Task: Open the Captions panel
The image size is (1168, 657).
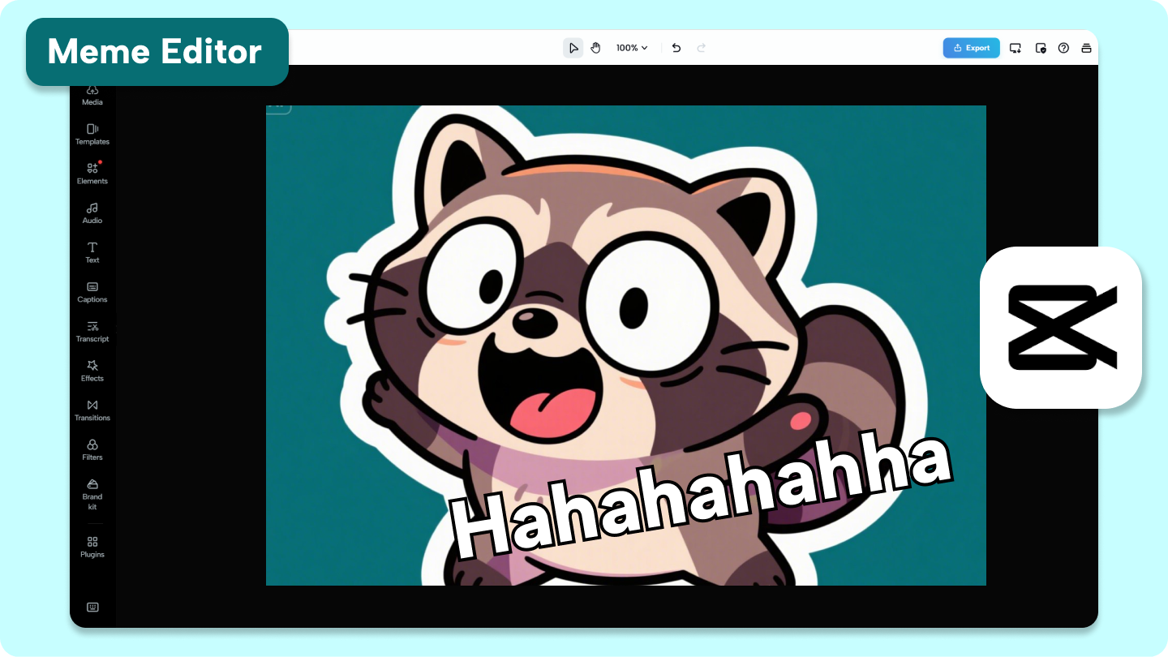Action: 92,292
